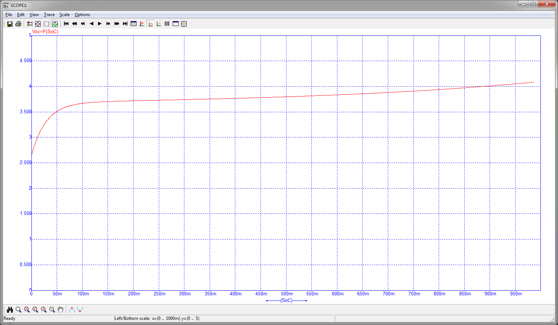Screen dimensions: 558x325
Task: Select the plain magnifier zoom tool
Action: point(18,310)
